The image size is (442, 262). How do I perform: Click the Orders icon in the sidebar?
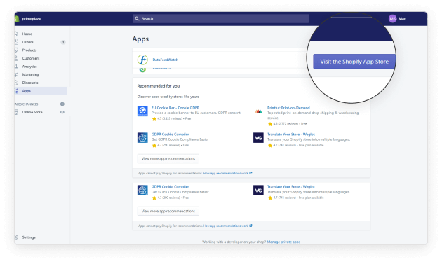[x=16, y=42]
